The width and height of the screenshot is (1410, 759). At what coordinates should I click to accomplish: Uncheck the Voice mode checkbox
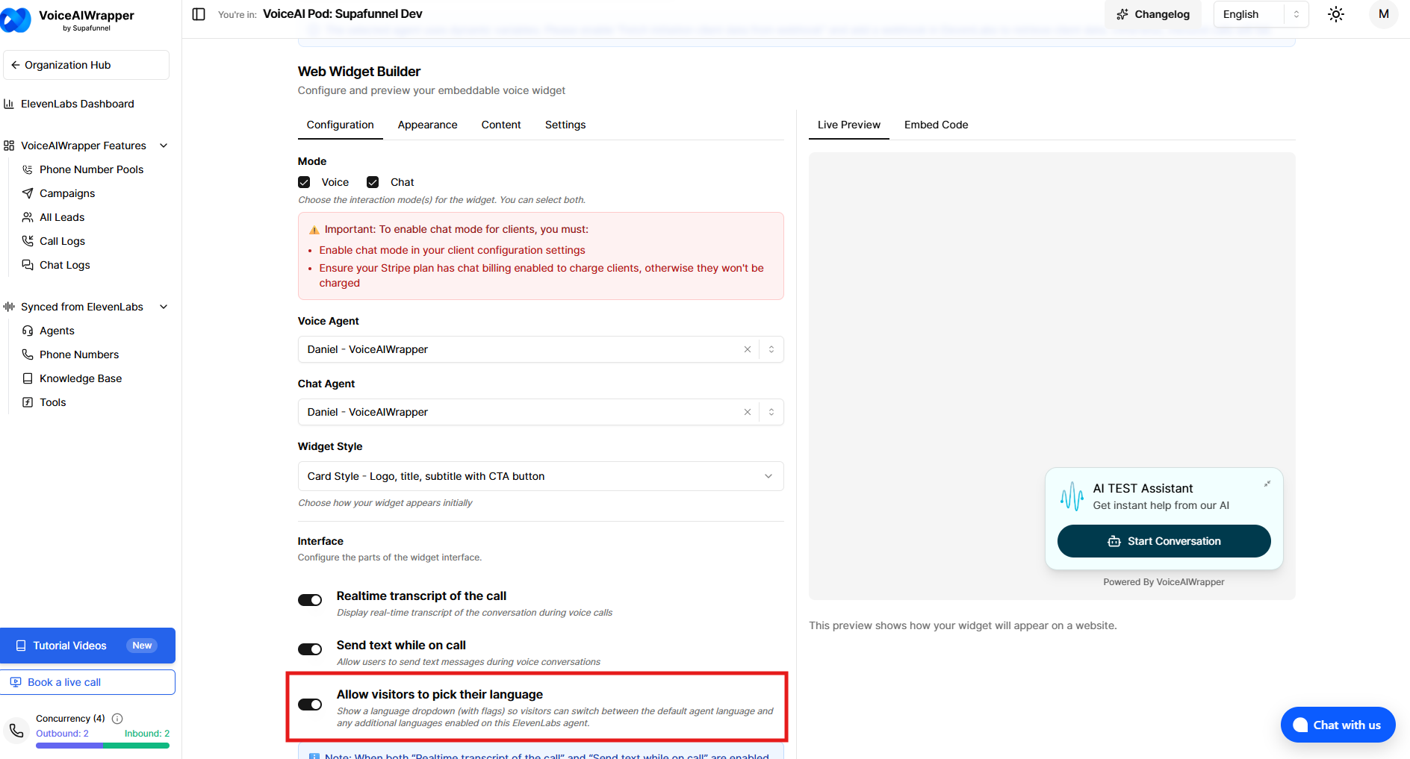[x=304, y=182]
